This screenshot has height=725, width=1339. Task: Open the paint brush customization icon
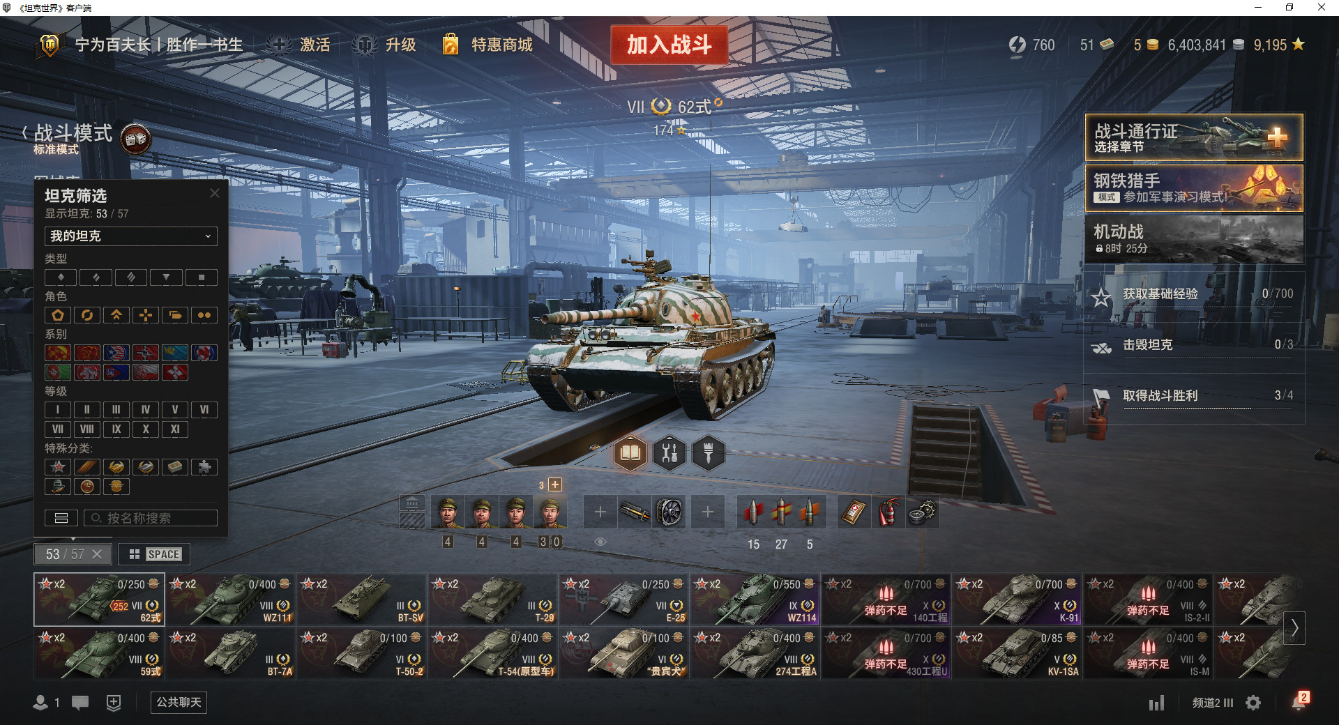709,453
